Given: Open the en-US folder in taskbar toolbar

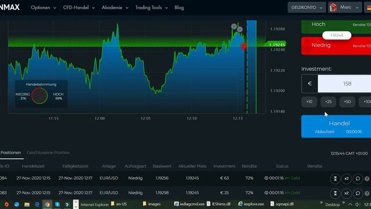Looking at the screenshot, I should pos(119,204).
